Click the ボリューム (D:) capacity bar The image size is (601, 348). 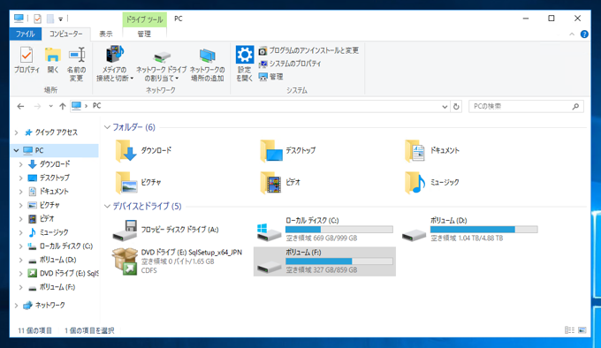[x=483, y=230]
